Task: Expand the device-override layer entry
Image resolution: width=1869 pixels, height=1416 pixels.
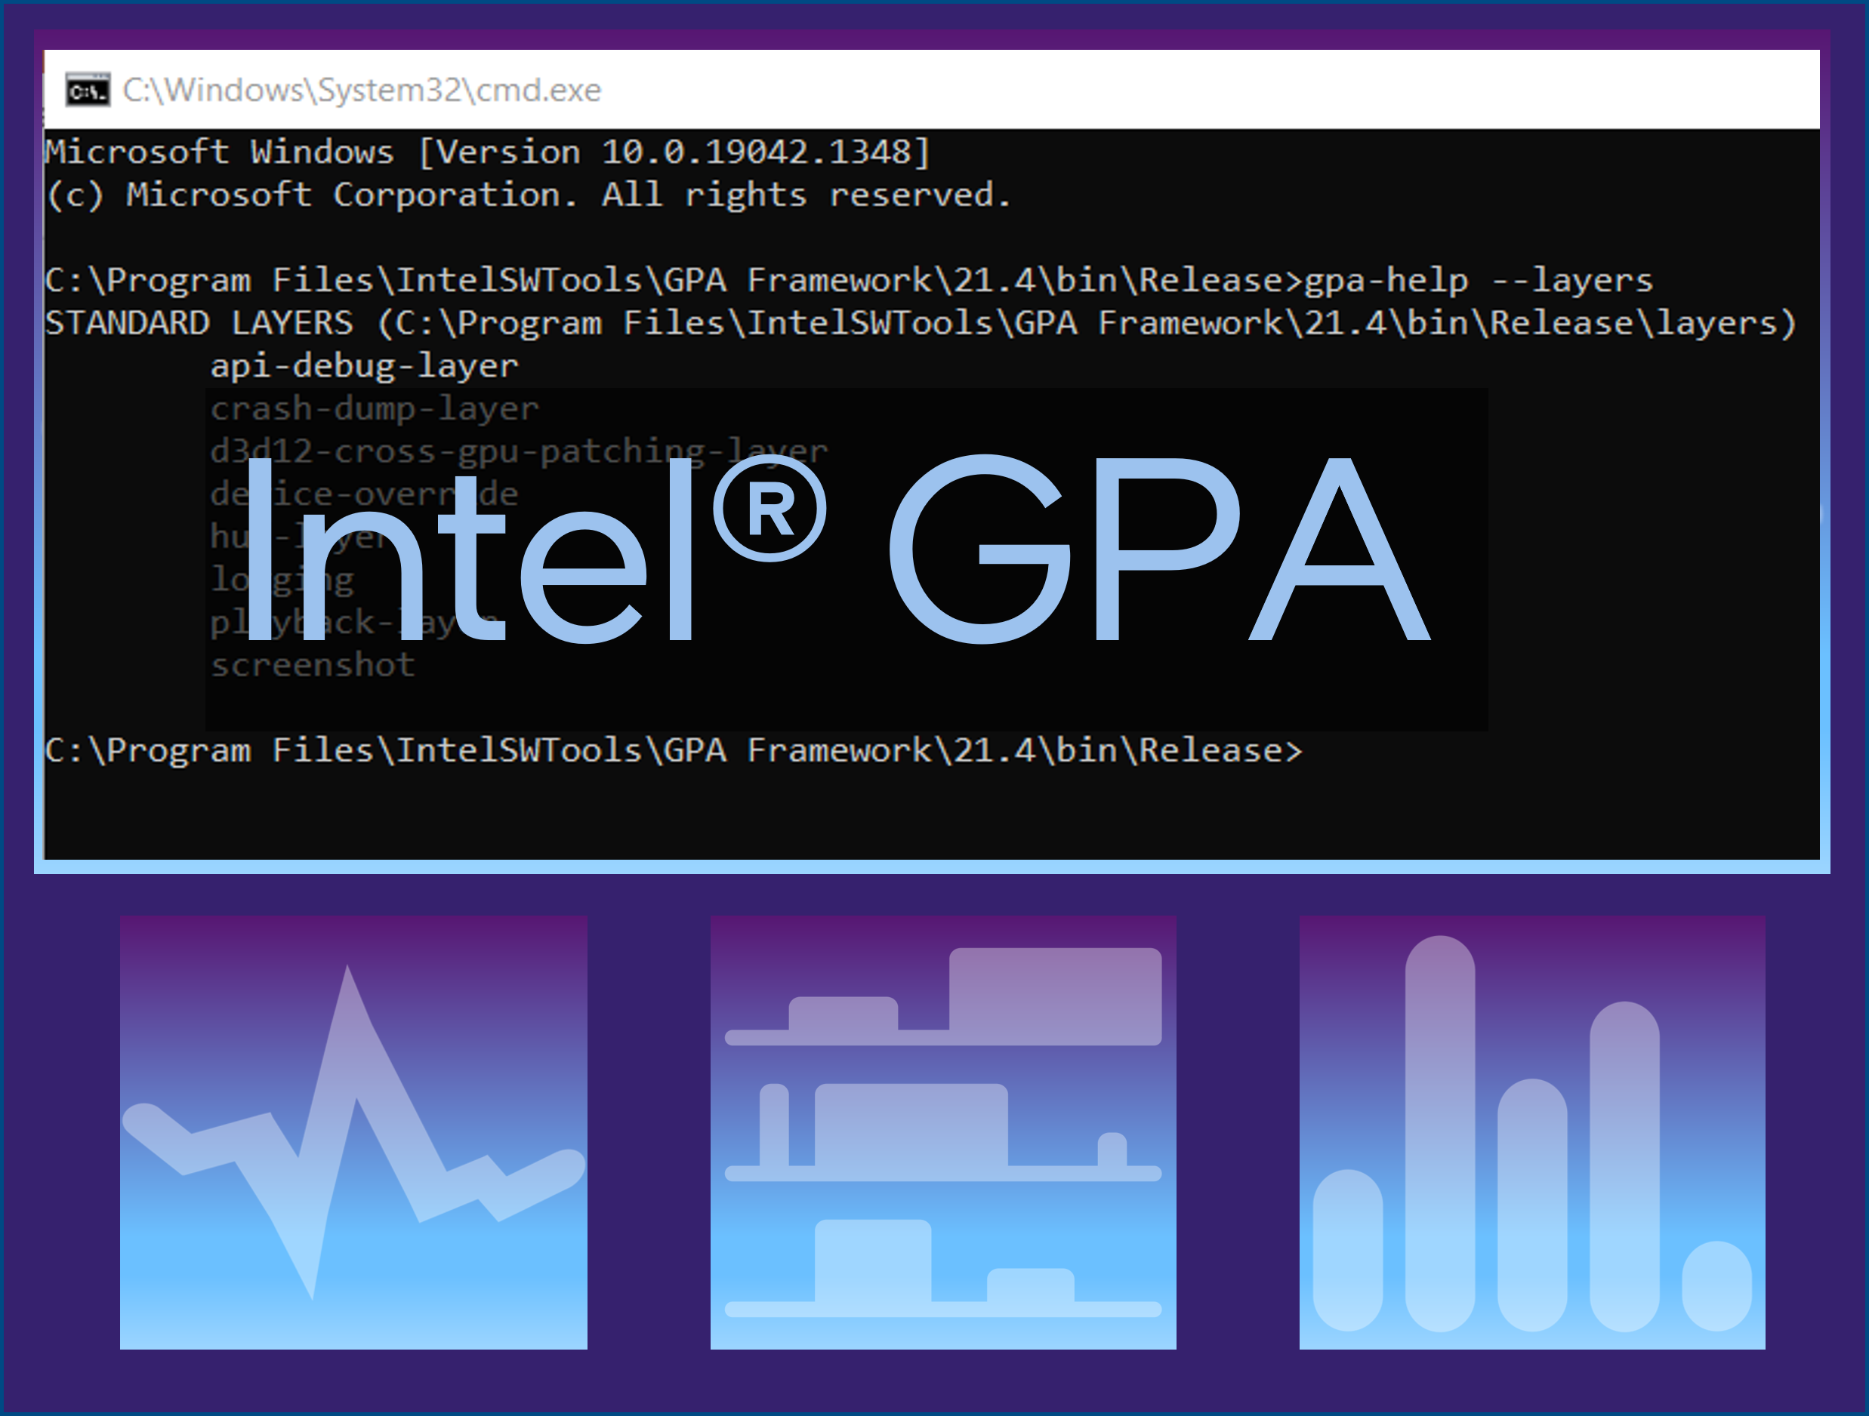Action: (x=363, y=493)
